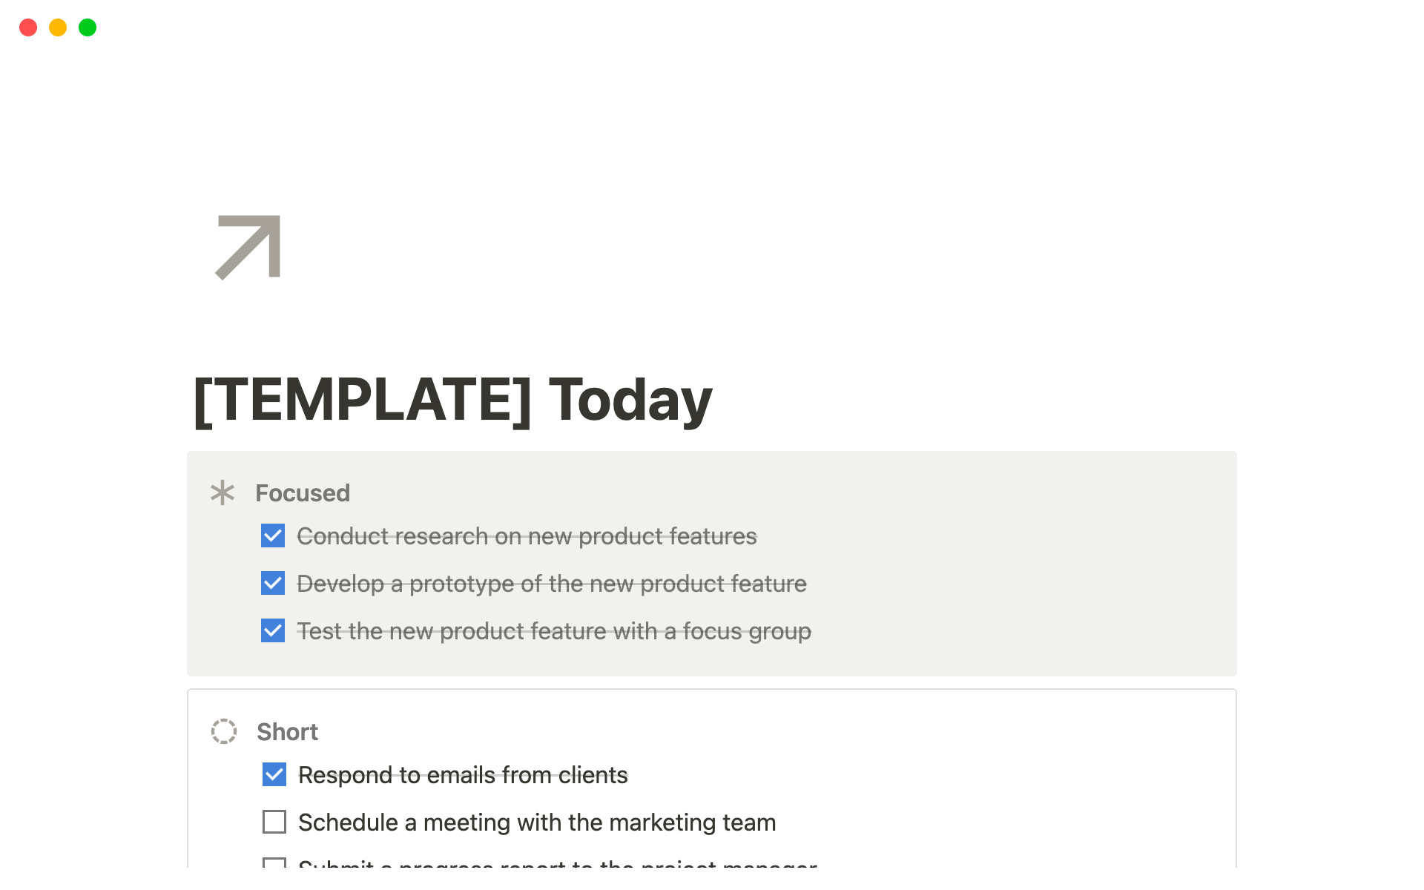Click the "[TEMPLATE] Today" page title
This screenshot has width=1424, height=890.
(x=452, y=400)
